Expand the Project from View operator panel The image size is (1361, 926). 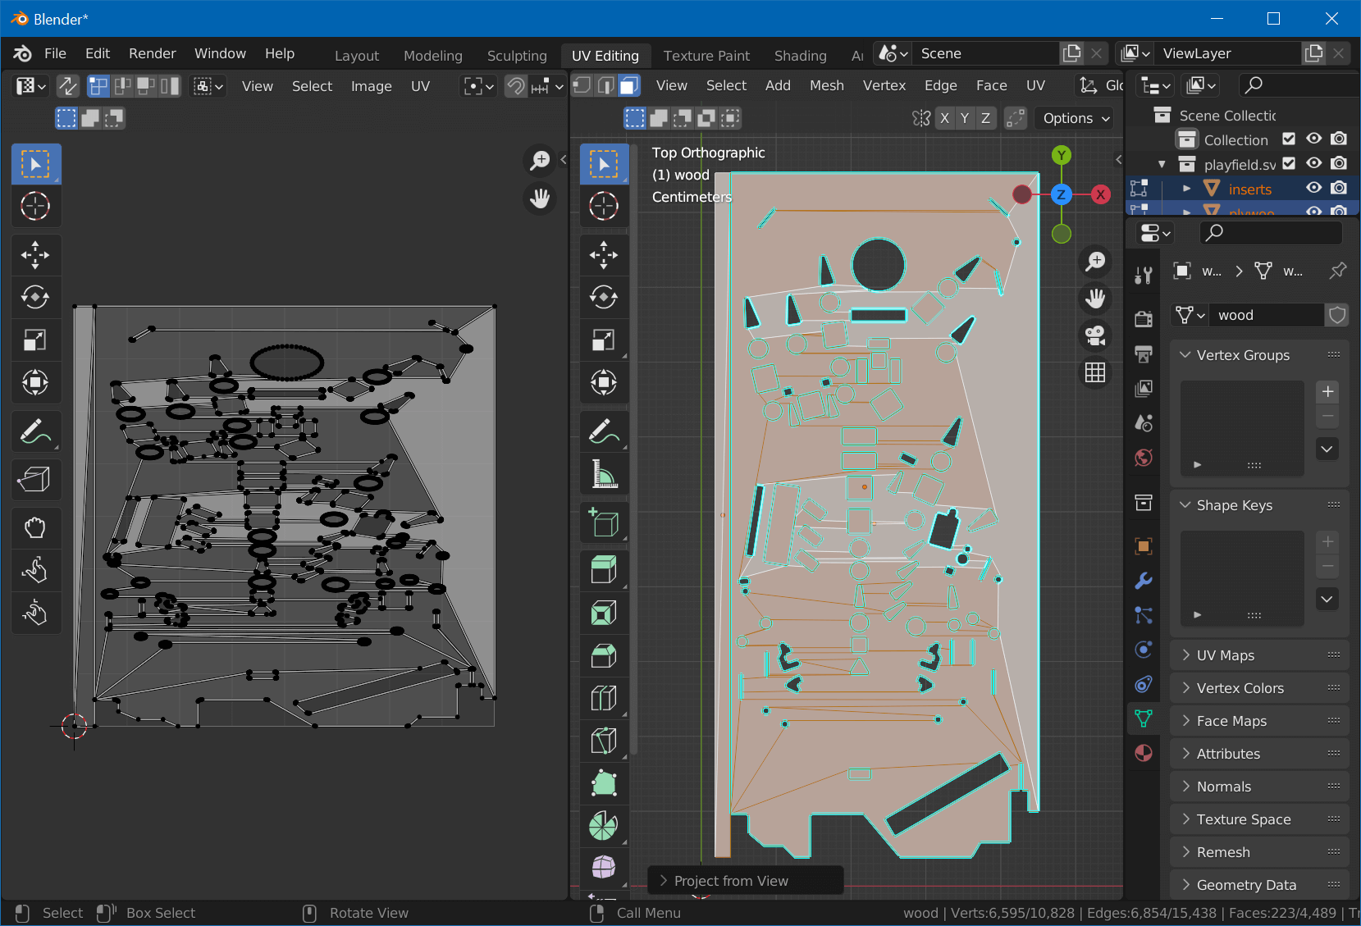[x=746, y=881]
